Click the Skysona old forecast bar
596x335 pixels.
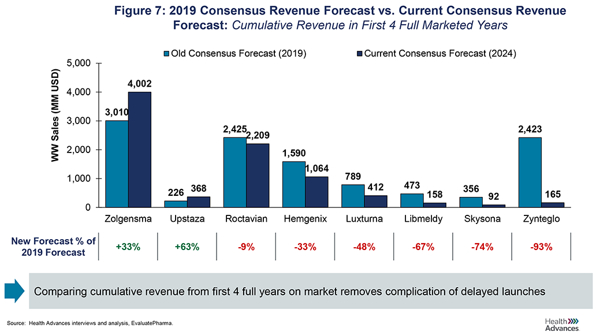[471, 202]
